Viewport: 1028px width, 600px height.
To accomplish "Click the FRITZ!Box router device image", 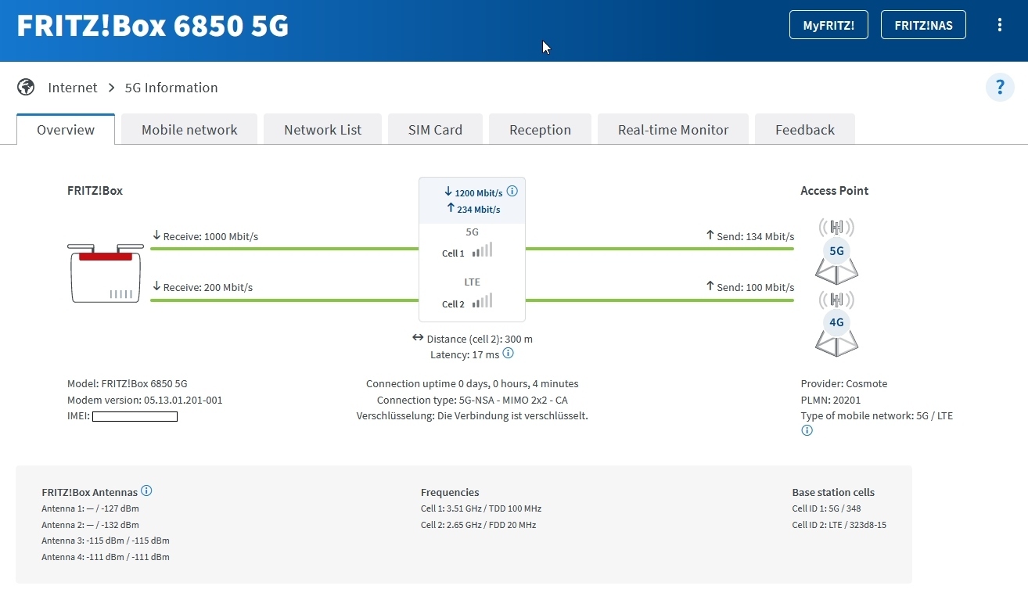I will coord(105,273).
